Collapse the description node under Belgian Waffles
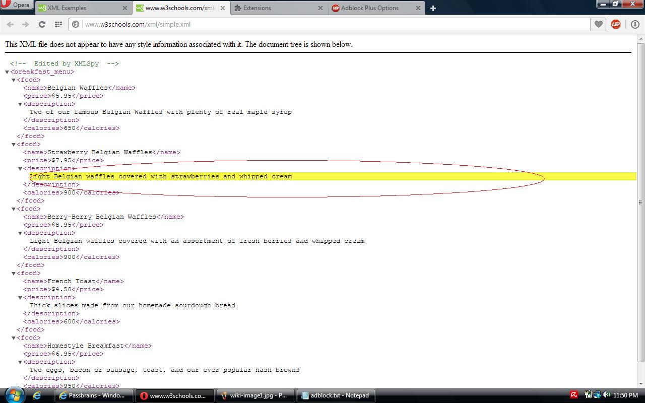Image resolution: width=645 pixels, height=403 pixels. pyautogui.click(x=20, y=104)
